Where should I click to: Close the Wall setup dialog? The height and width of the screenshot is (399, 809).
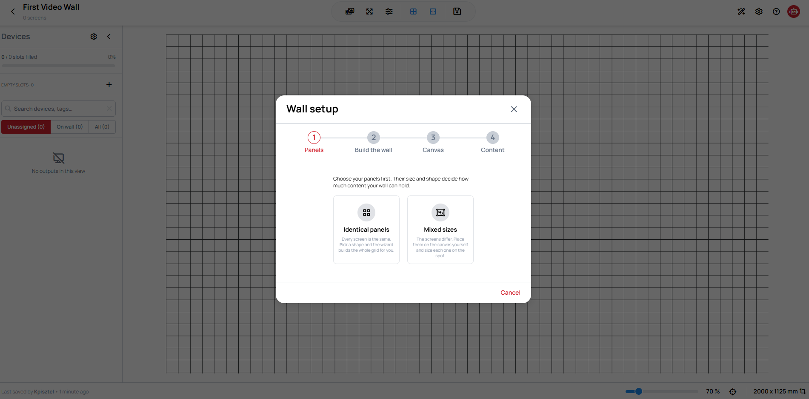pos(514,109)
